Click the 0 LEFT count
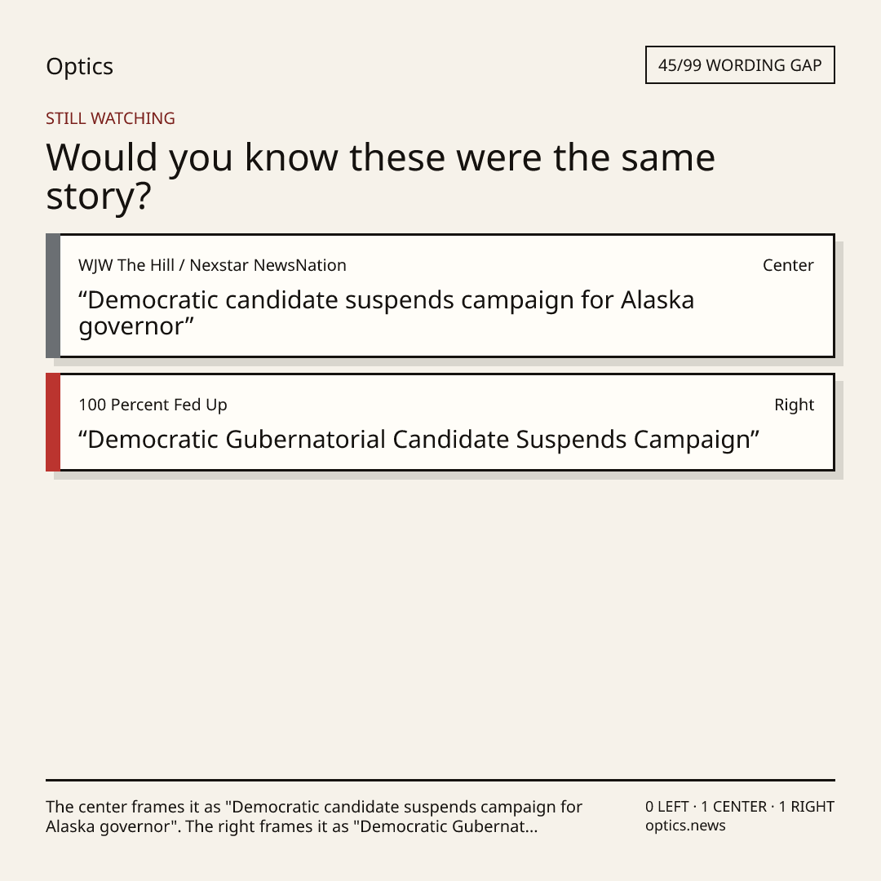881x881 pixels. click(667, 807)
